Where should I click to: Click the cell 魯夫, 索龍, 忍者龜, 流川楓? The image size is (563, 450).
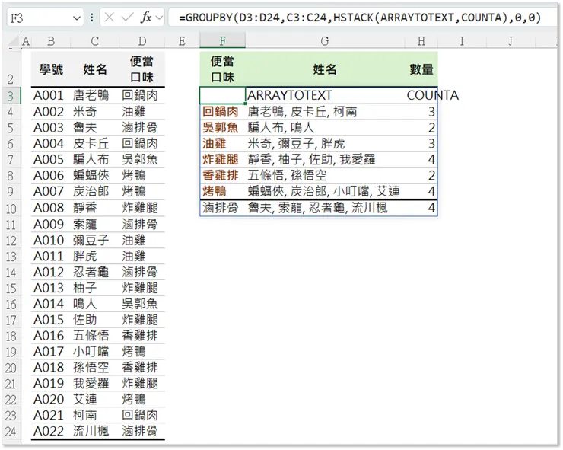click(325, 208)
